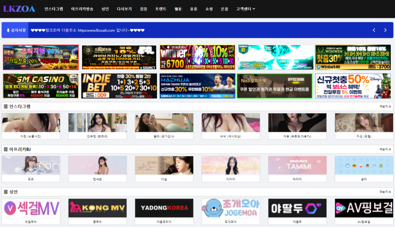This screenshot has width=395, height=227.
Task: Click 더보기 in the 인스타그램 section
Action: 385,107
